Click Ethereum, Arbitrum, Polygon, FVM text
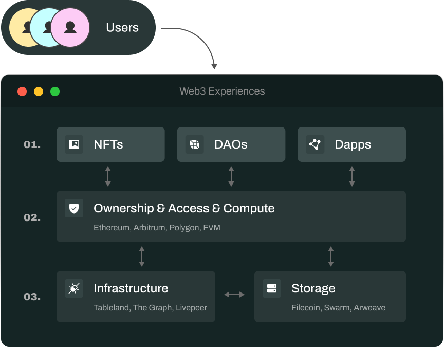This screenshot has height=348, width=444. pyautogui.click(x=157, y=227)
